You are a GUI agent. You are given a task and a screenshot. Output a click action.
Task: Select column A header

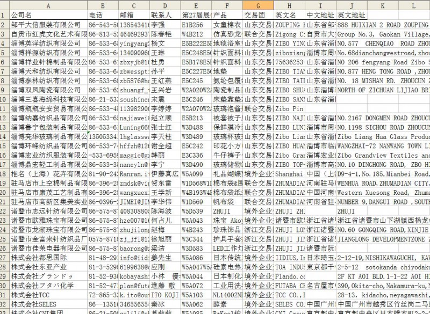[x=48, y=5]
